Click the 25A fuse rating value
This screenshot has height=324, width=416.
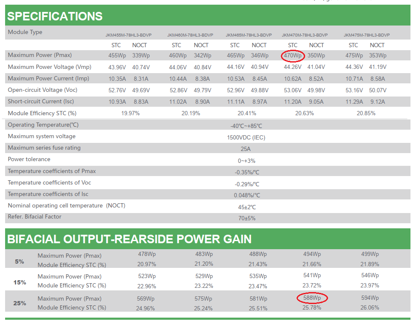(x=246, y=149)
